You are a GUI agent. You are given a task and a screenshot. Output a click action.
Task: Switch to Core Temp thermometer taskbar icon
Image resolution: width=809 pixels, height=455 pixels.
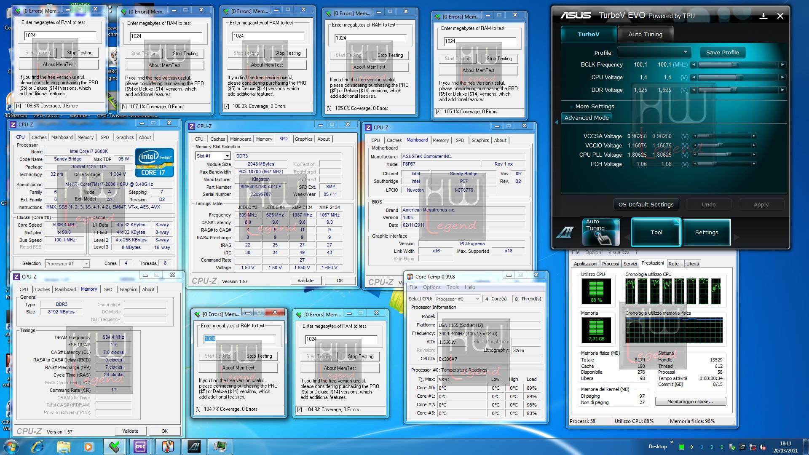coord(167,446)
